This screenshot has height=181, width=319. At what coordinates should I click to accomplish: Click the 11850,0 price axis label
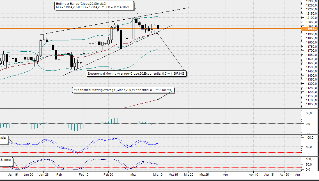(311, 38)
